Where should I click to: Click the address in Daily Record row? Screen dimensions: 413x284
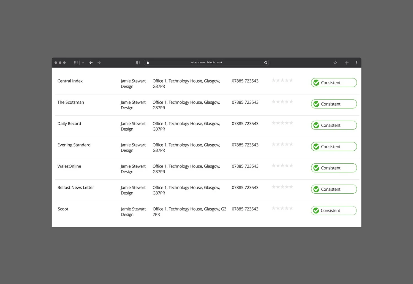click(x=186, y=126)
